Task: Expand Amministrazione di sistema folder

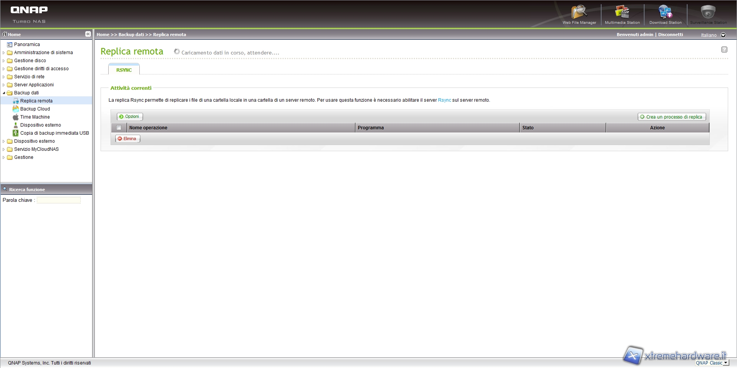Action: click(x=4, y=53)
